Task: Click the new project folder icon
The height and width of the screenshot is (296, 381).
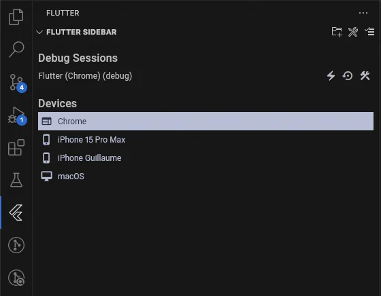Action: click(337, 32)
